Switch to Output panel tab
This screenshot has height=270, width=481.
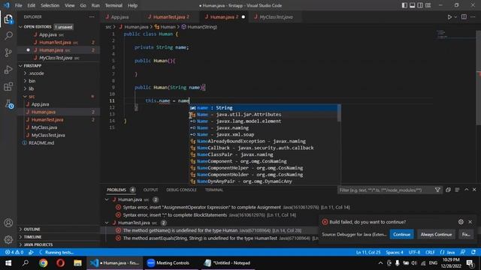pos(150,190)
